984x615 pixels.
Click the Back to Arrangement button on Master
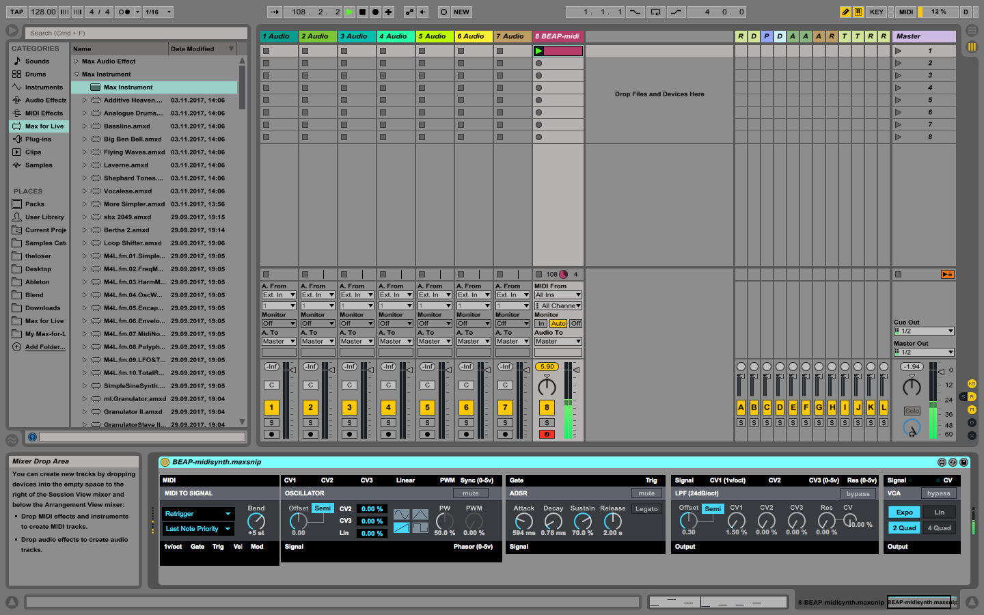947,274
